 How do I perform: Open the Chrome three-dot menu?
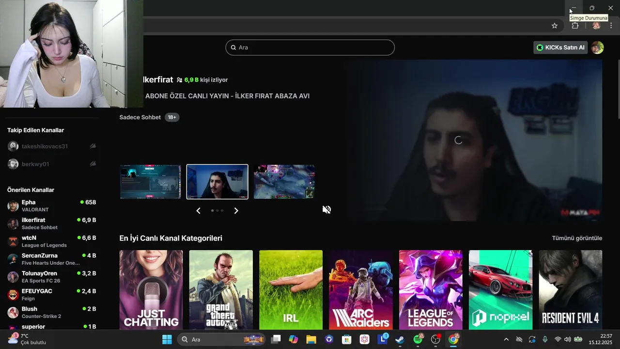coord(611,26)
